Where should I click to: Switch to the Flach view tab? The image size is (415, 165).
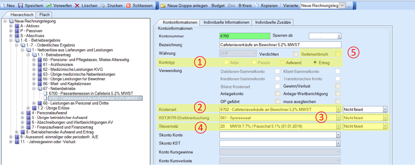(44, 15)
